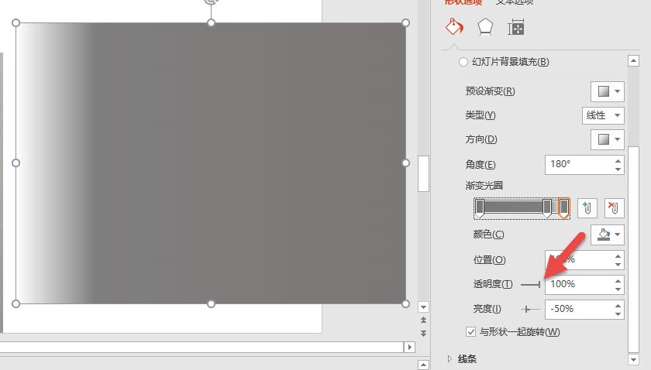The image size is (651, 370).
Task: Open the 类型 dropdown showing 线性
Action: [603, 115]
